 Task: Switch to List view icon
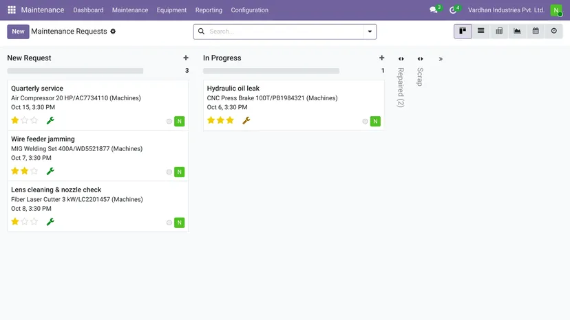pos(481,31)
